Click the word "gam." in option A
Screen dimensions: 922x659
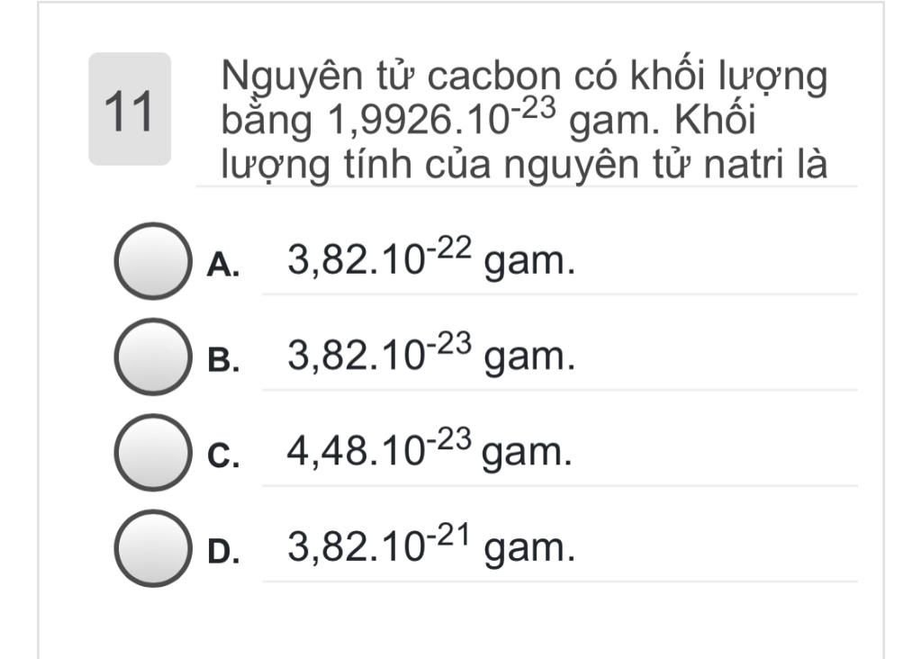tap(529, 262)
